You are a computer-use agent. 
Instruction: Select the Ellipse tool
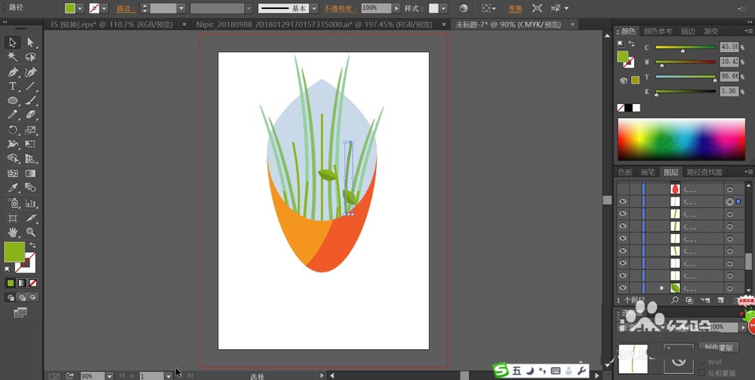point(13,100)
